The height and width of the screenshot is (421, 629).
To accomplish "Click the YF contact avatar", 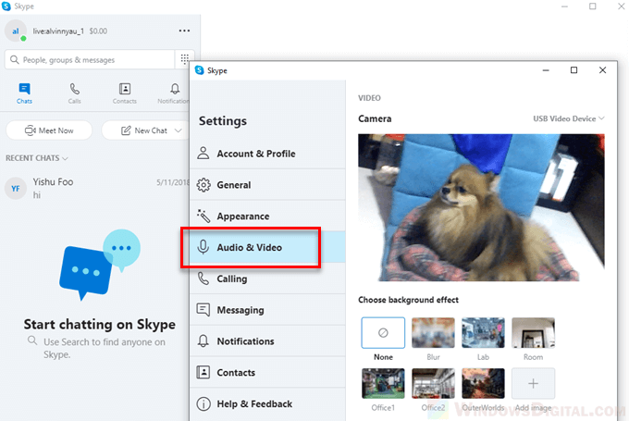I will [x=16, y=188].
